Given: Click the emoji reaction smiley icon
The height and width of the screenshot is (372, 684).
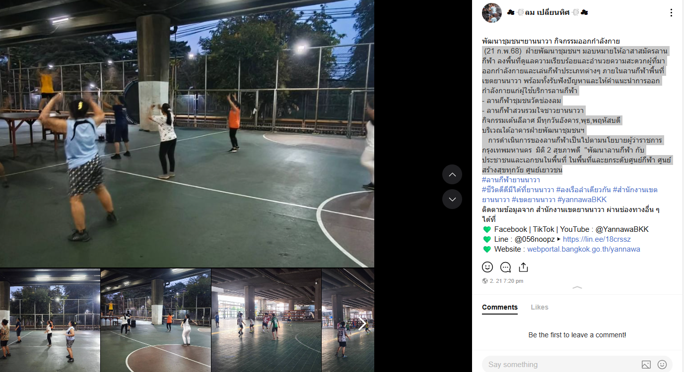Looking at the screenshot, I should [487, 267].
